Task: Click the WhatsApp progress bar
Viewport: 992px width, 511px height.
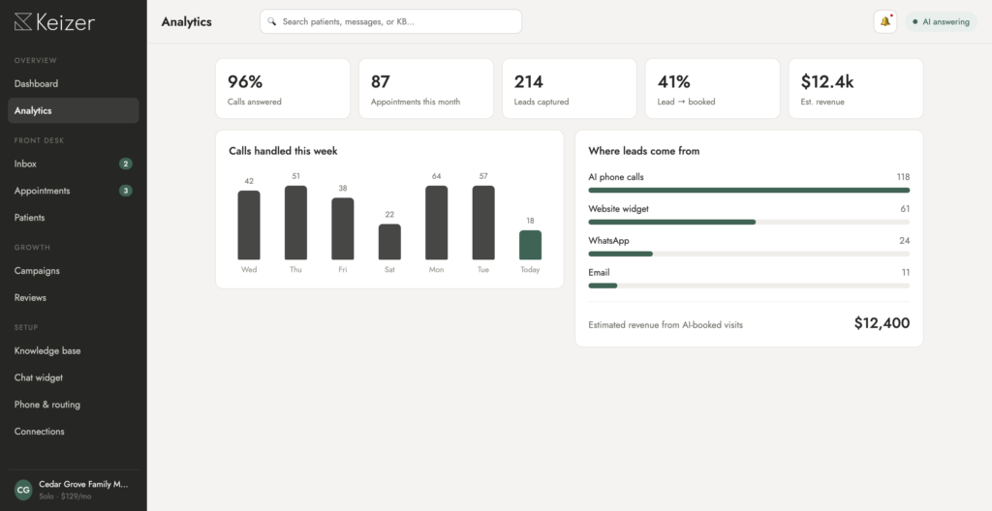Action: [749, 254]
